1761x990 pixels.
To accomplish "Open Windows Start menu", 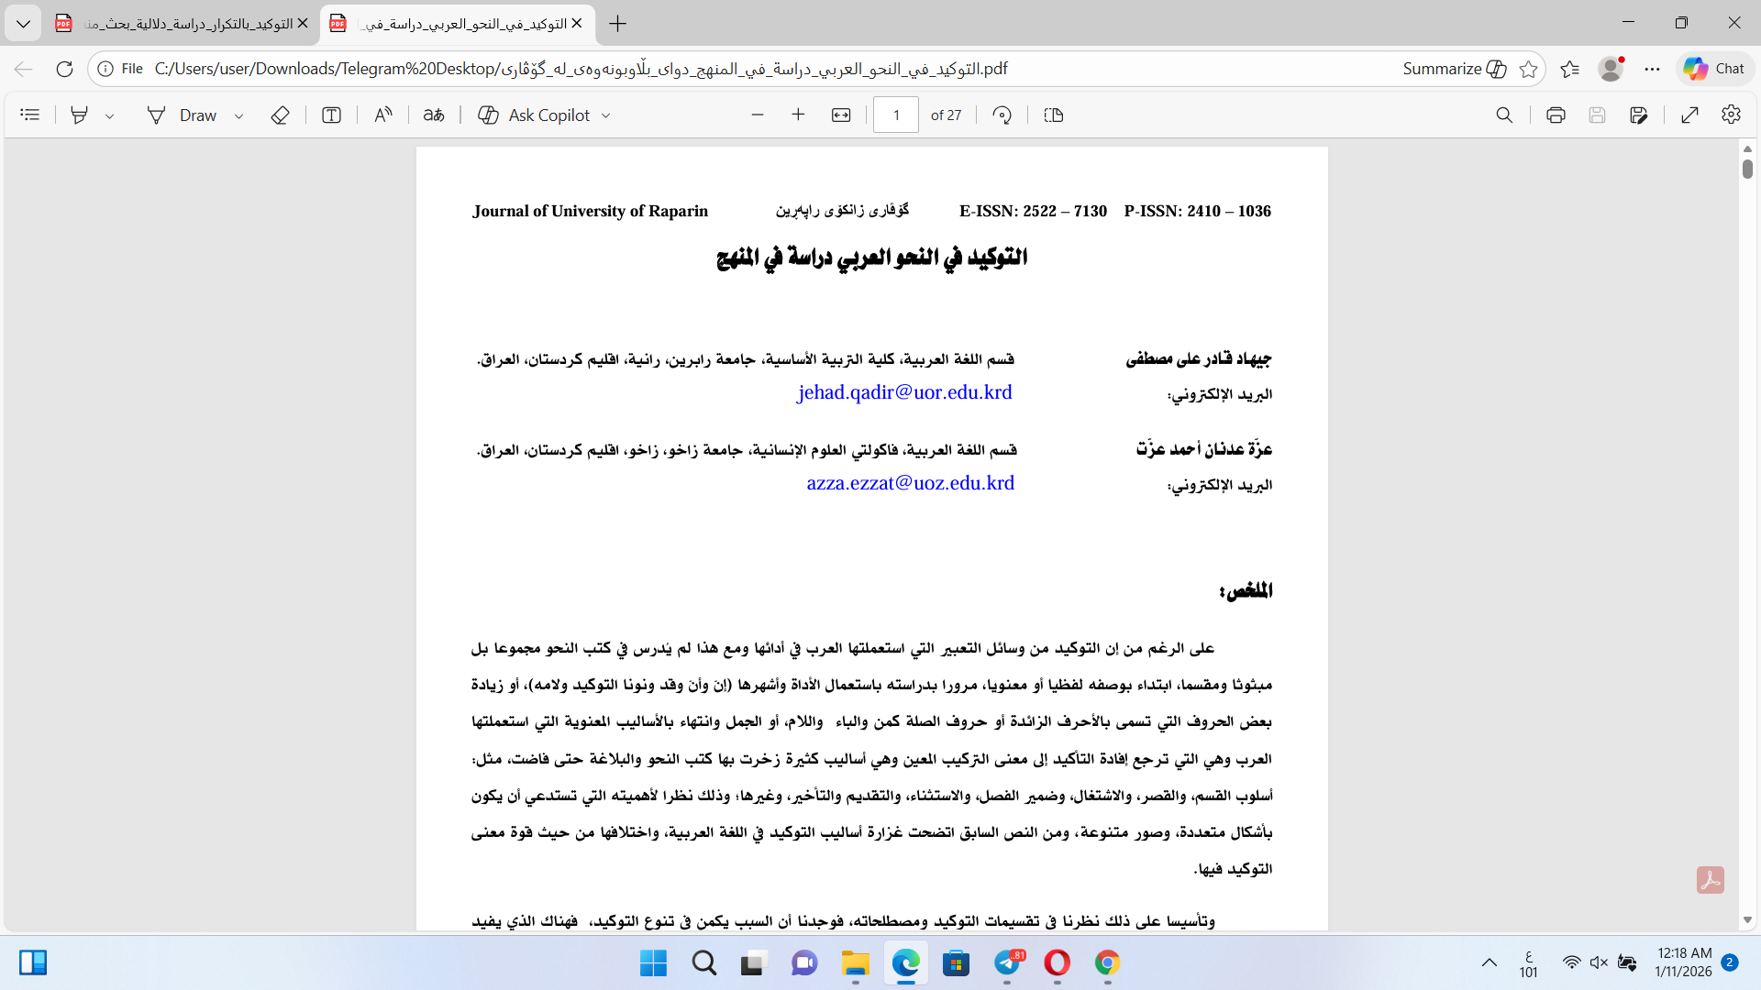I will [654, 962].
